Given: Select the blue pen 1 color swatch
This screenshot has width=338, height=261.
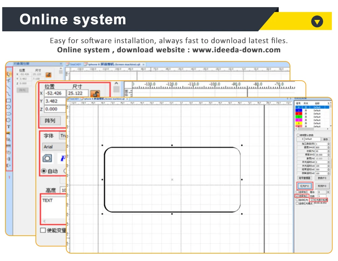Looking at the screenshot, I should tap(298, 110).
